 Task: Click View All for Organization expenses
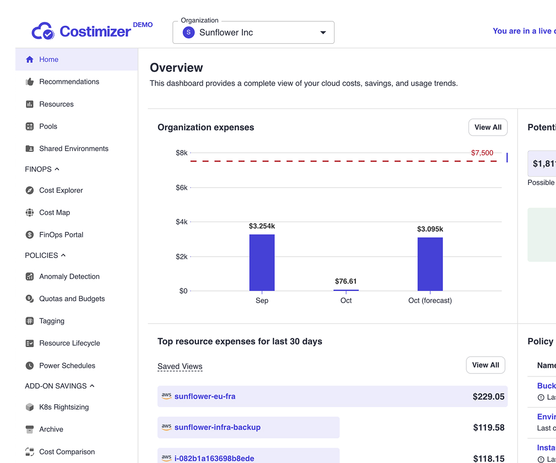[x=487, y=127]
